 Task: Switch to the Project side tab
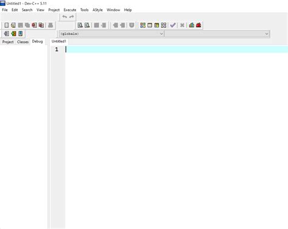click(8, 42)
